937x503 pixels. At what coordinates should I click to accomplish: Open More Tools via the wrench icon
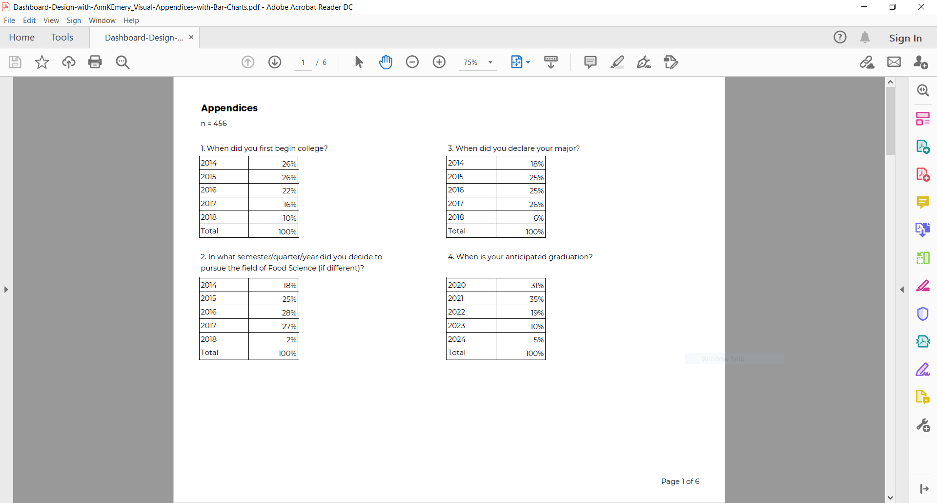tap(923, 425)
